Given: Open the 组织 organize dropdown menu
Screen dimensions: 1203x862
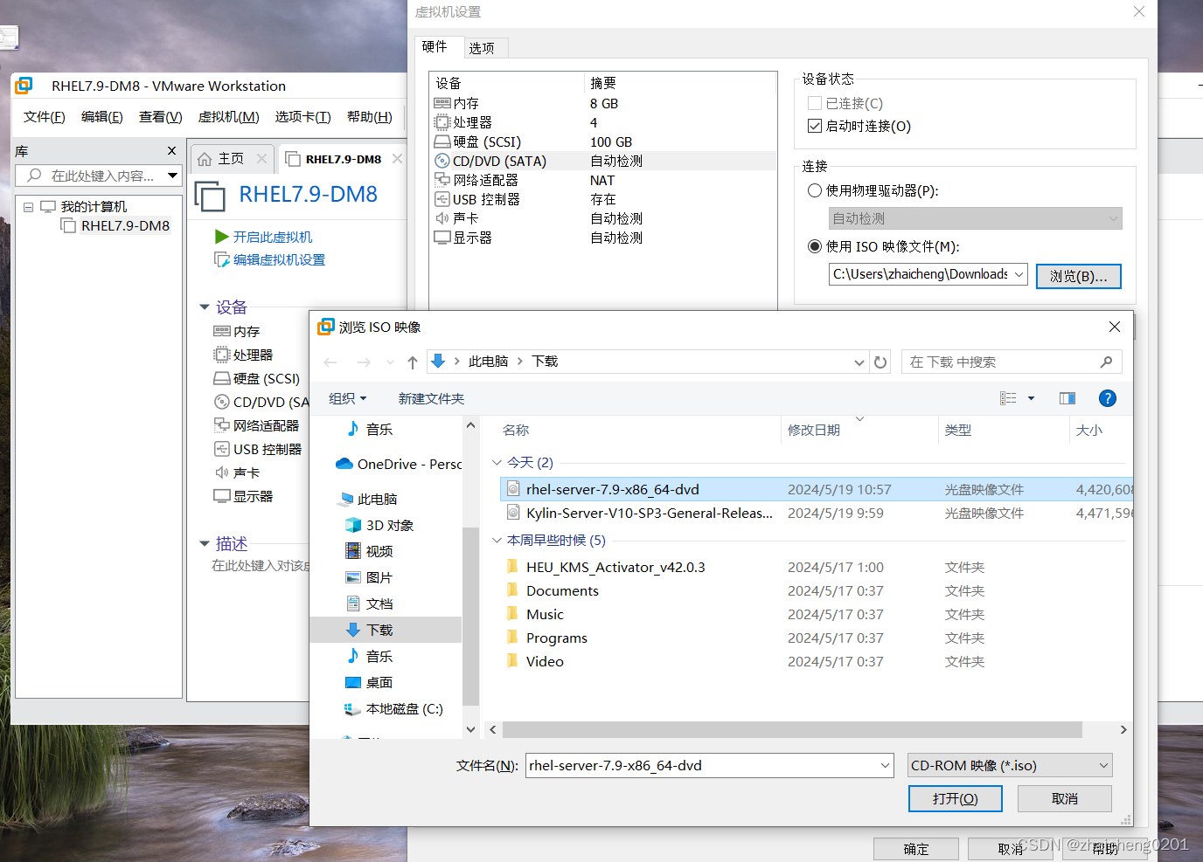Looking at the screenshot, I should coord(347,398).
